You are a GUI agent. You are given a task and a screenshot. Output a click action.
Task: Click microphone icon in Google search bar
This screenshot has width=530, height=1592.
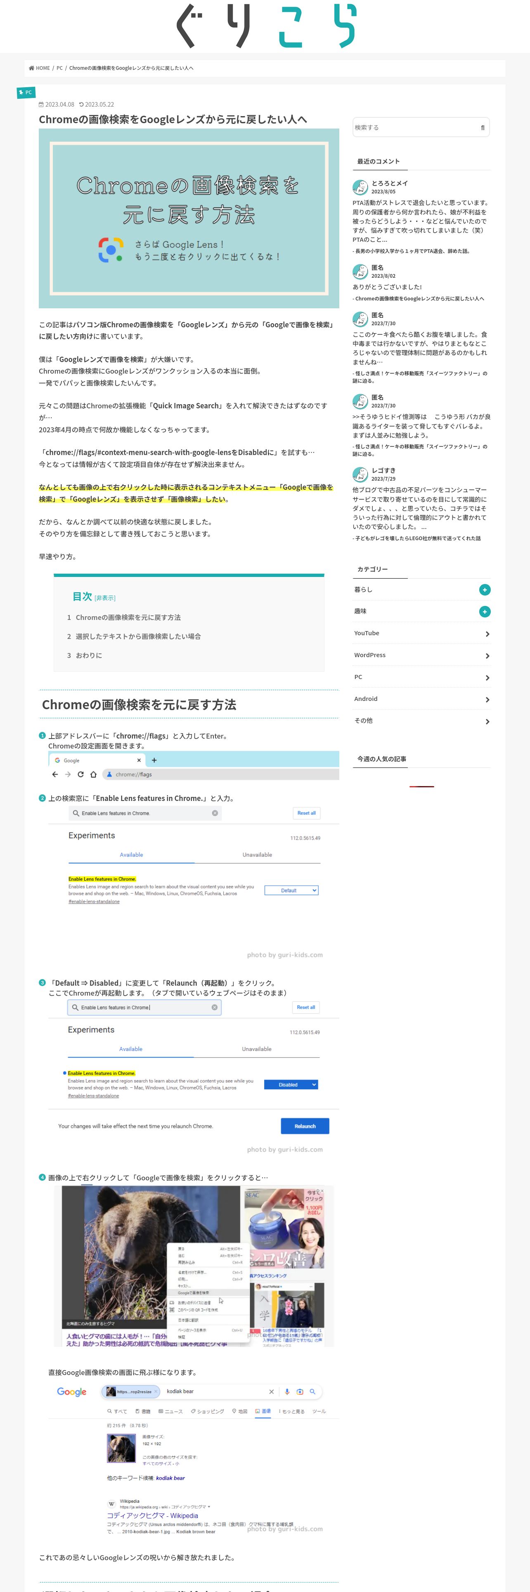(x=287, y=1392)
